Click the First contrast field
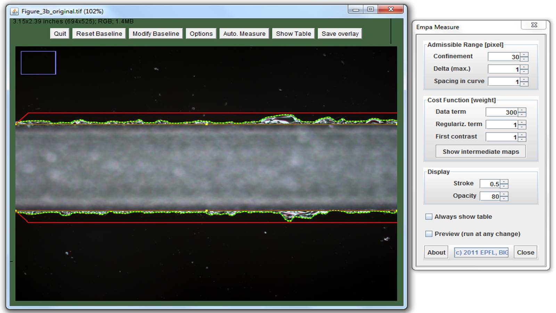The width and height of the screenshot is (556, 313). point(502,137)
